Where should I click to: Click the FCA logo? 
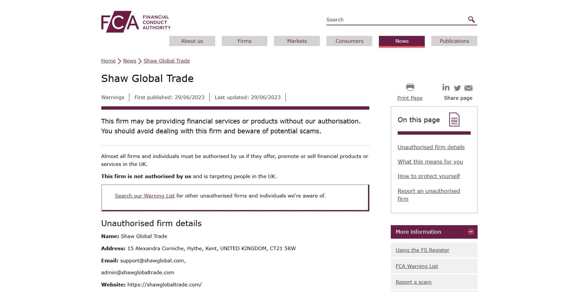tap(136, 22)
